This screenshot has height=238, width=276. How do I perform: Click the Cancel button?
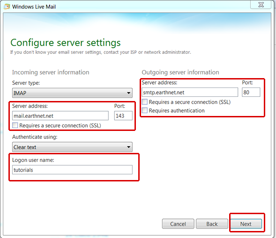pos(178,224)
